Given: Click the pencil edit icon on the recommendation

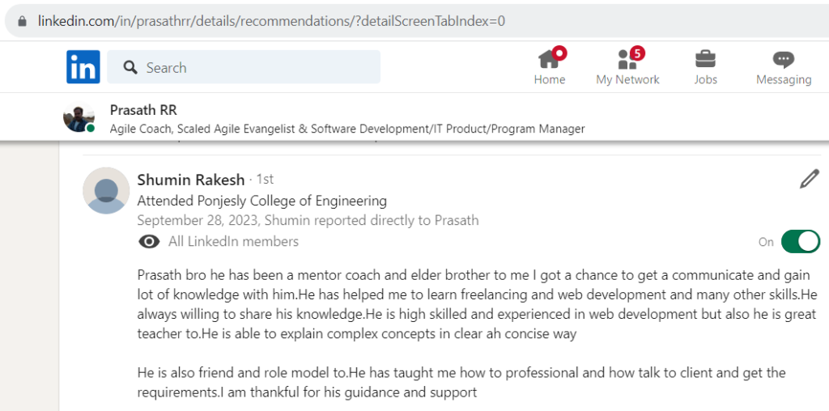Looking at the screenshot, I should coord(810,179).
